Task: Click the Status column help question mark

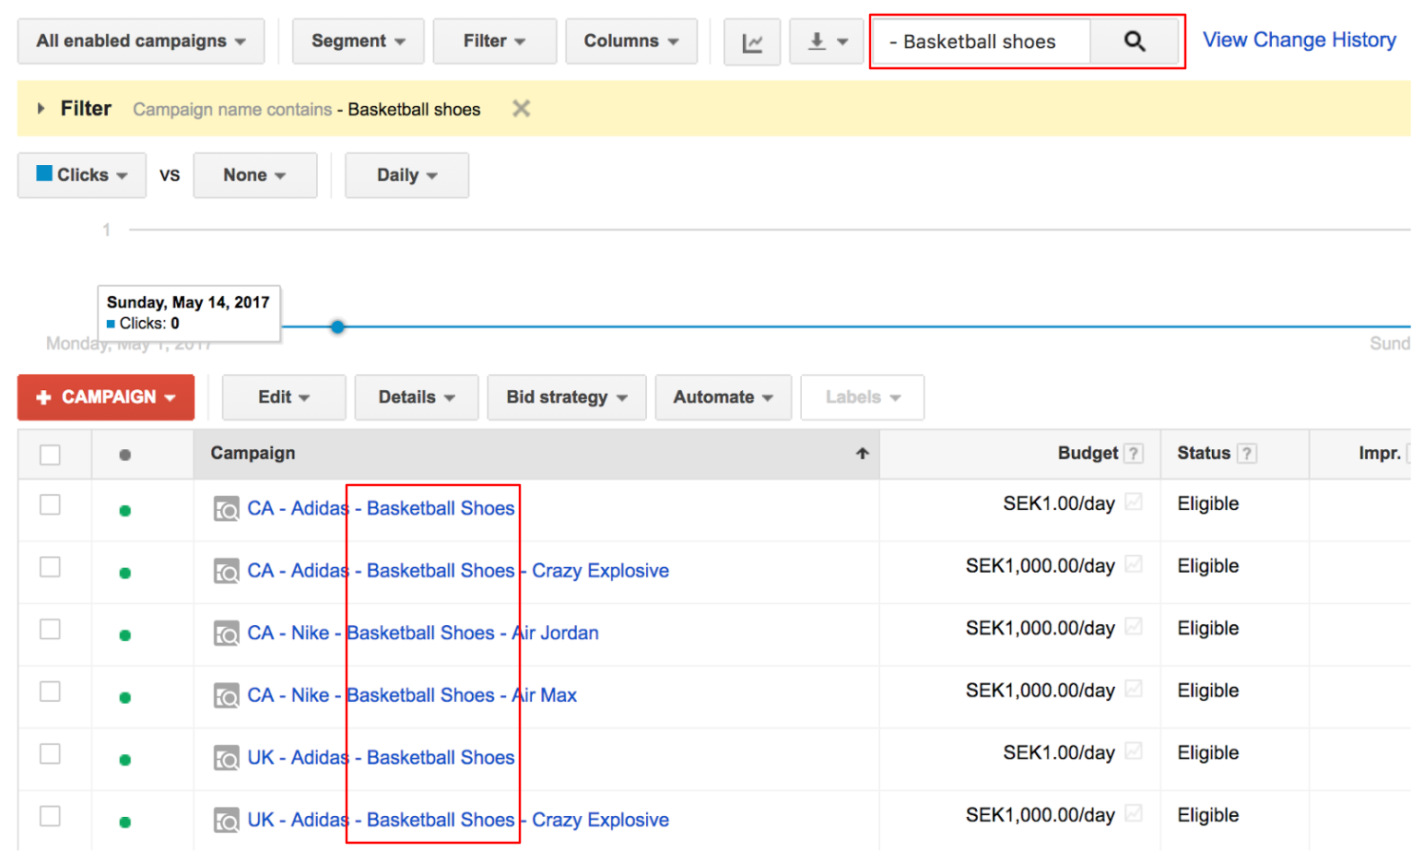Action: (x=1246, y=454)
